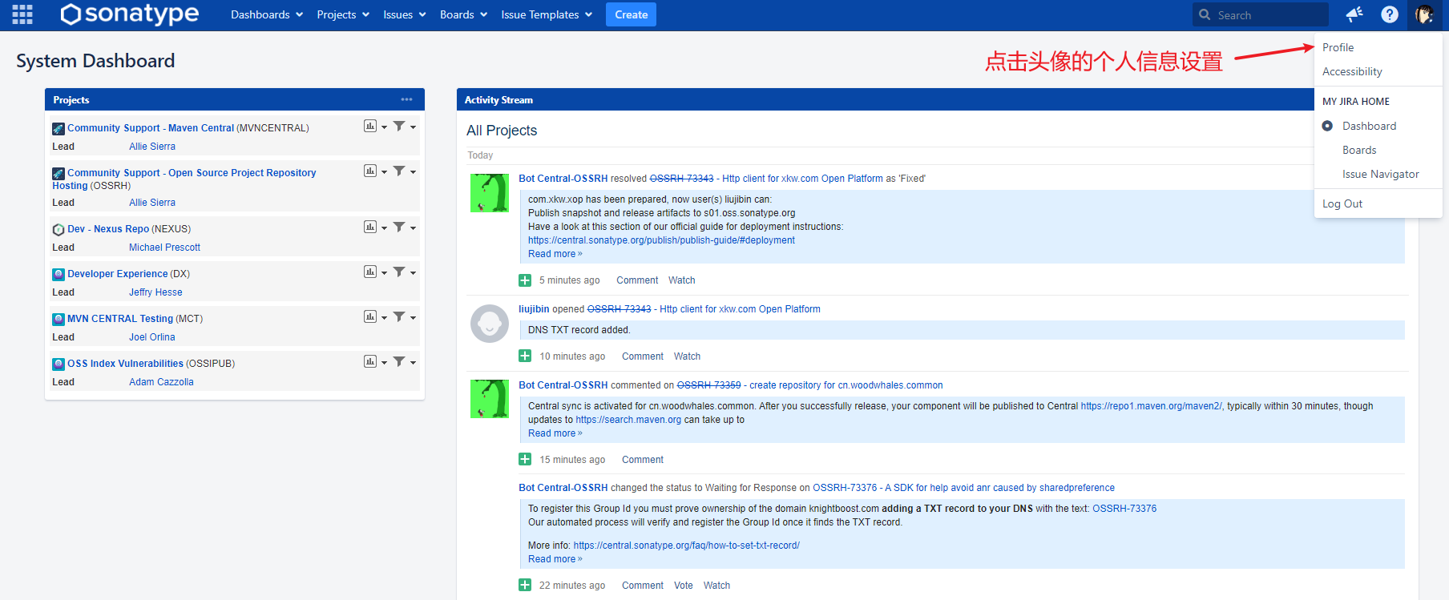Click green plus icon beside 10 minutes ago

coord(525,356)
